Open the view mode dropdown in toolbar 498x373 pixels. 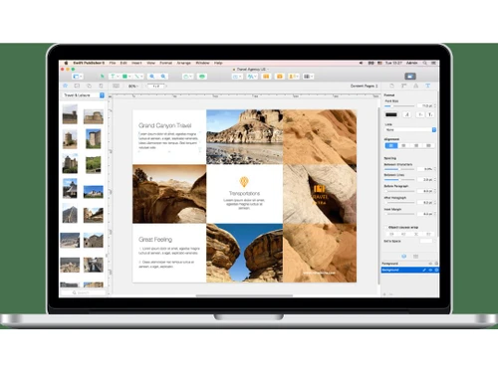click(x=78, y=77)
